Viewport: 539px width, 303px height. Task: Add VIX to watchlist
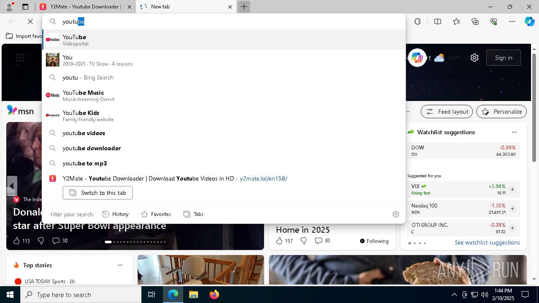pos(512,189)
